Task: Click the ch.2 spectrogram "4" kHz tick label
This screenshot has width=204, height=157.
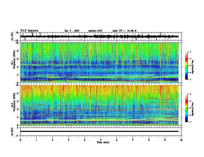Action: pyautogui.click(x=18, y=109)
